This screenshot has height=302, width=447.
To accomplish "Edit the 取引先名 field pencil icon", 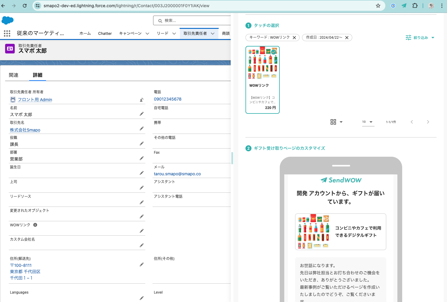I will (141, 128).
